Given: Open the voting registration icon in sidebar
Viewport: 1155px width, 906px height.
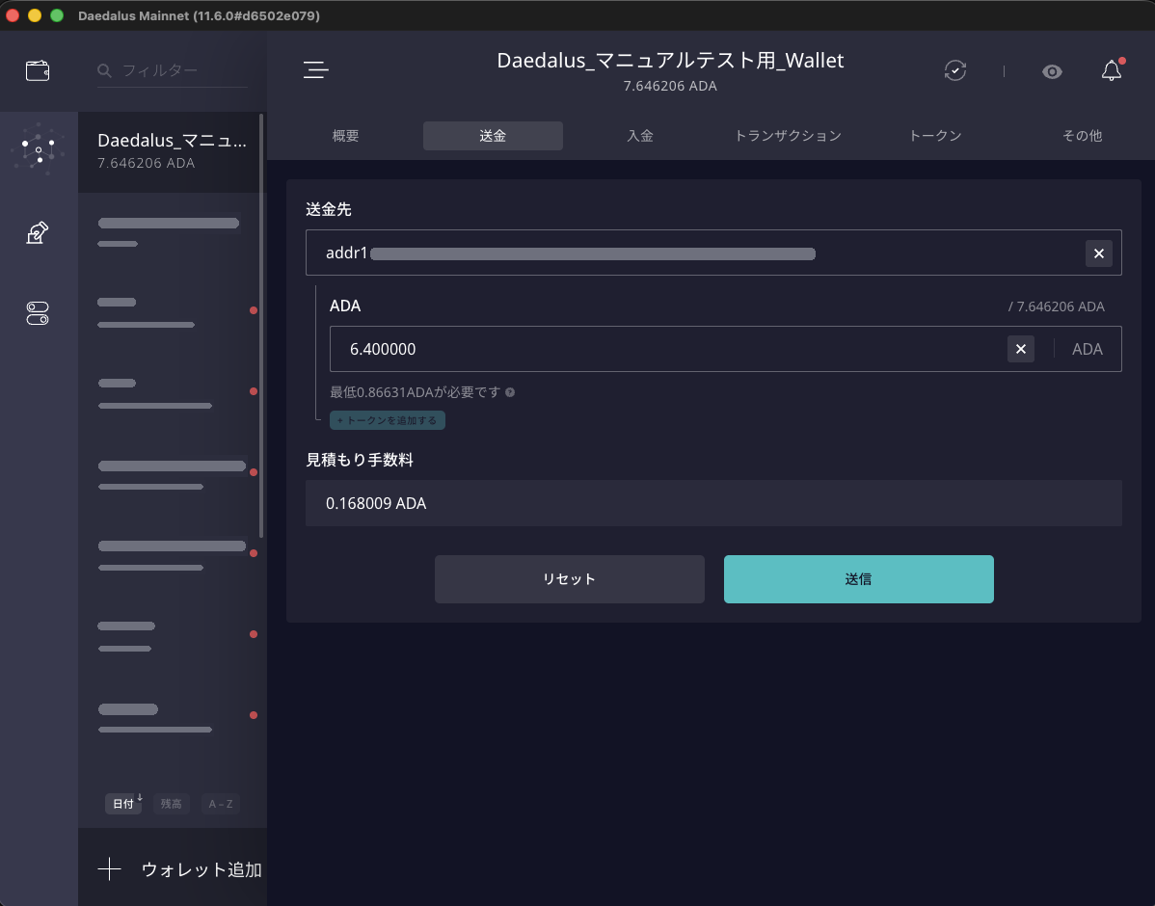Looking at the screenshot, I should pyautogui.click(x=38, y=232).
